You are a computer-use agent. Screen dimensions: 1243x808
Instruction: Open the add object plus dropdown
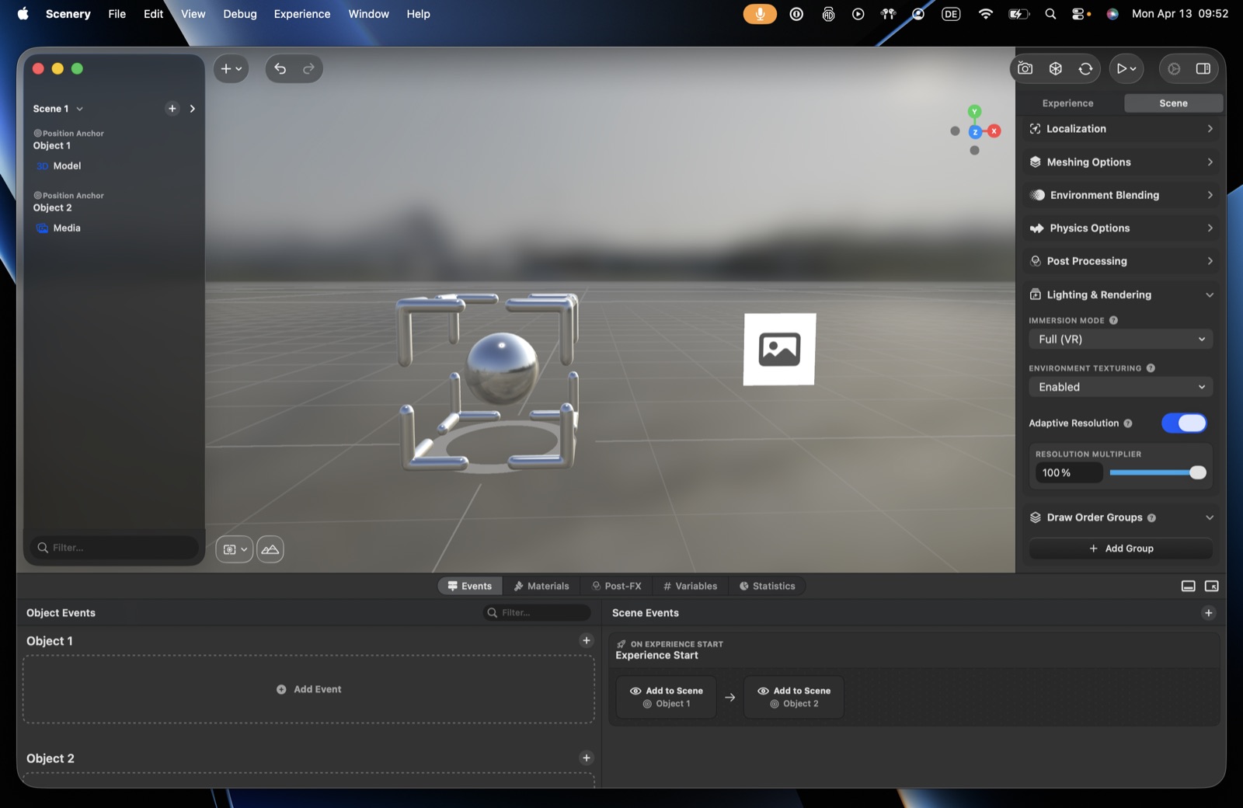pyautogui.click(x=231, y=68)
